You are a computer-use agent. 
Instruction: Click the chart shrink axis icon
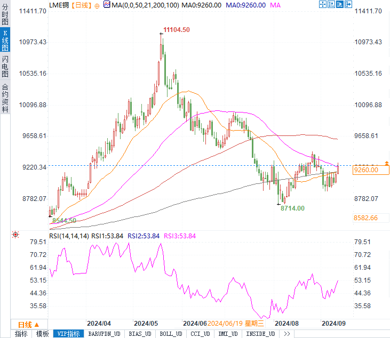coord(331,4)
